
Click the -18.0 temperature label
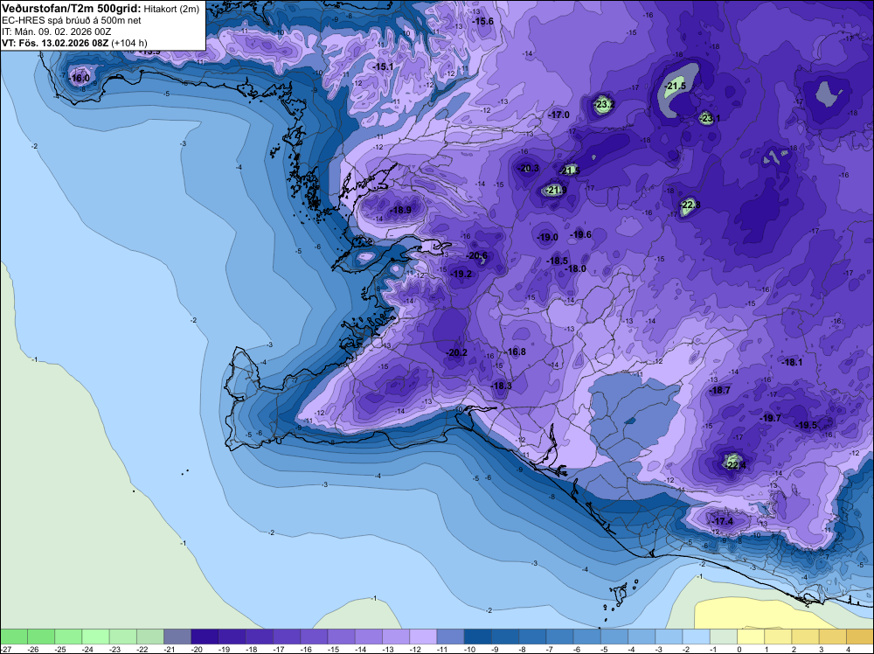coord(576,268)
